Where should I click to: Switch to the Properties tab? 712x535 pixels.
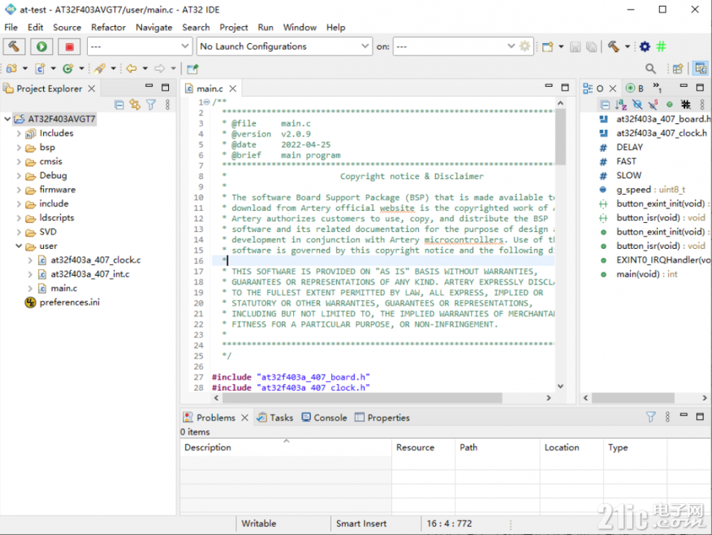click(x=382, y=417)
